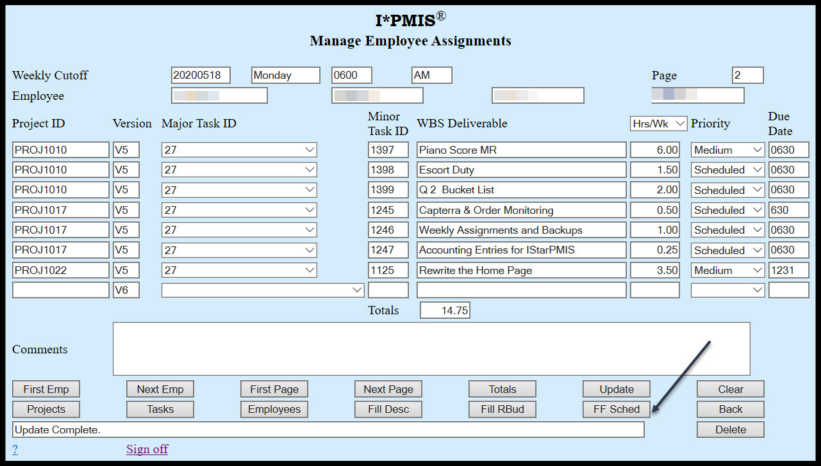
Task: Open the Employees lookup
Action: coord(274,409)
